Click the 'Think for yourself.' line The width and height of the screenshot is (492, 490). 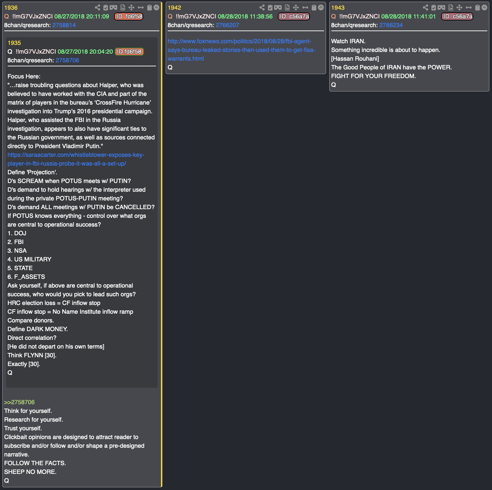pos(28,411)
